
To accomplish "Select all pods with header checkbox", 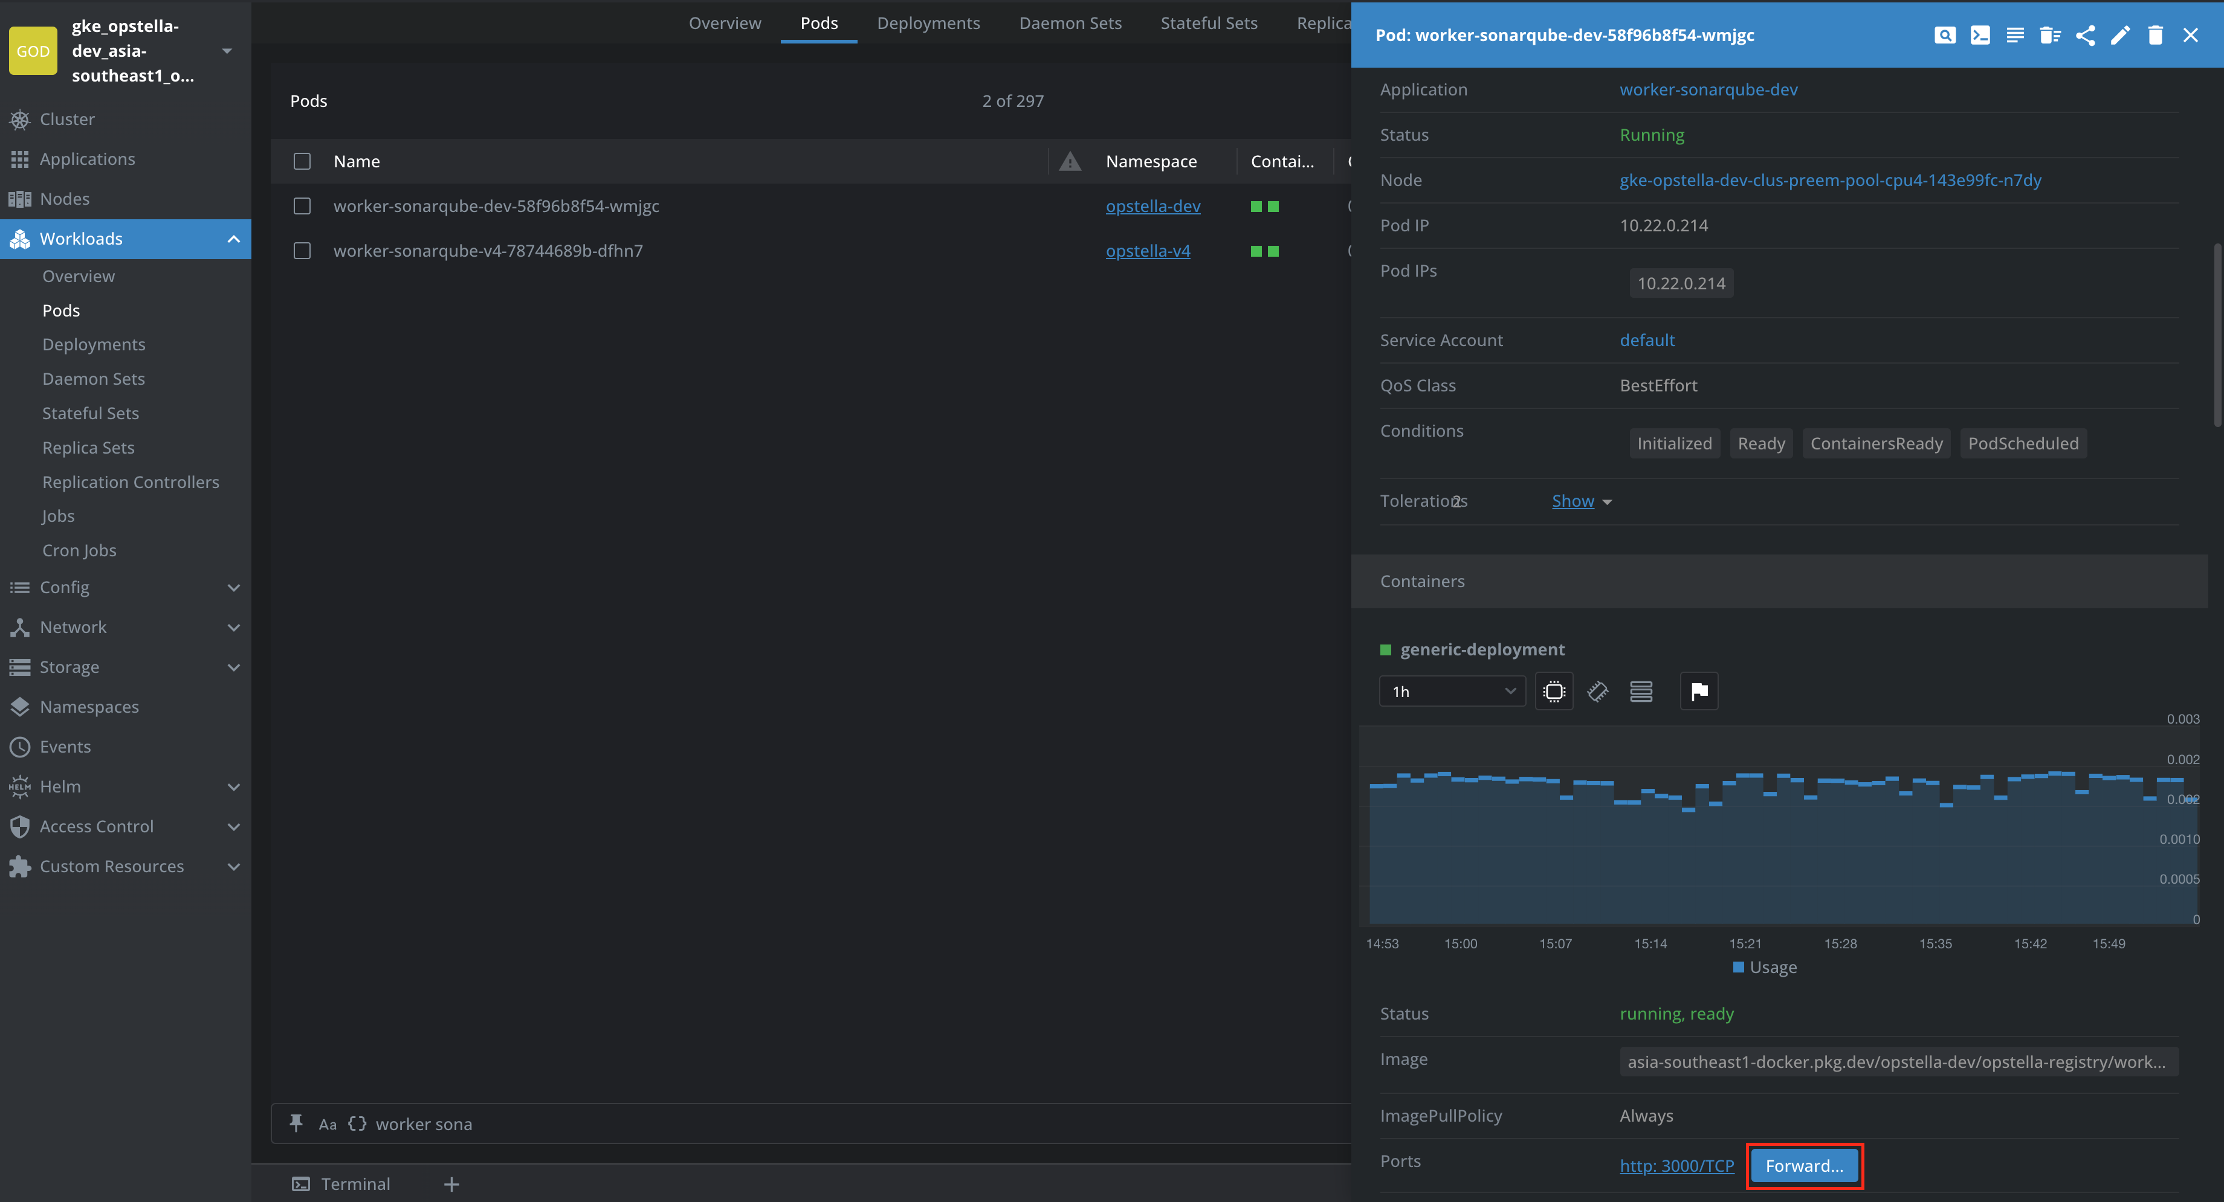I will point(302,161).
